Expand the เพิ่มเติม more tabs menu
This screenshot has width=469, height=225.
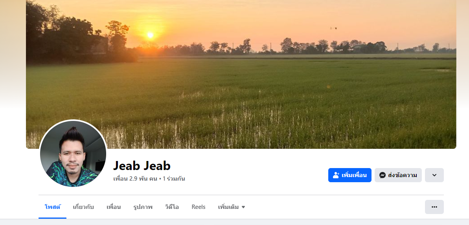coord(232,207)
